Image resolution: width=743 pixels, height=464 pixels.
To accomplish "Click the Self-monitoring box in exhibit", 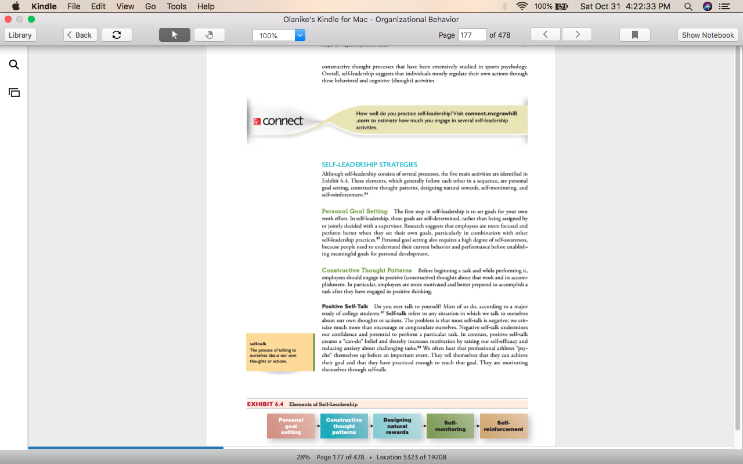I will click(x=450, y=426).
